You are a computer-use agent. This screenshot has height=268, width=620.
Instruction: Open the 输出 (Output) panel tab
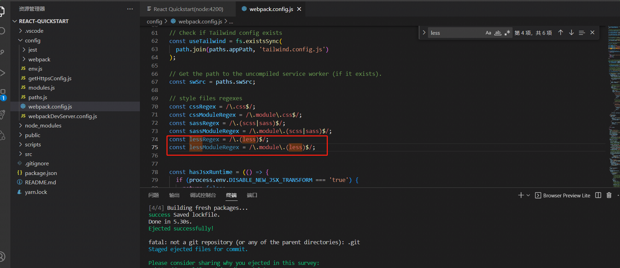[x=174, y=195]
